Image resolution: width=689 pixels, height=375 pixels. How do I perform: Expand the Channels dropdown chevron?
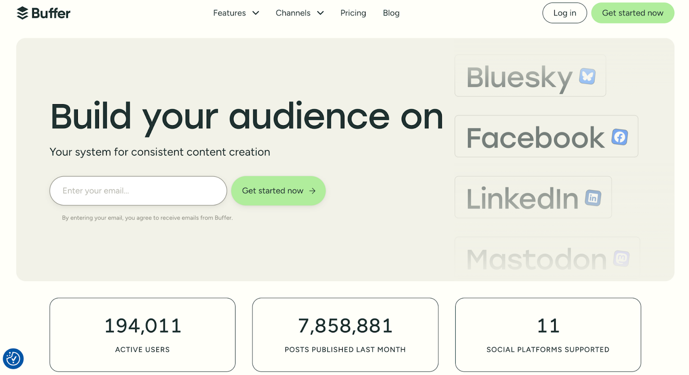click(x=320, y=13)
